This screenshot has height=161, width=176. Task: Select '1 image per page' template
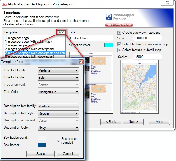[17, 38]
